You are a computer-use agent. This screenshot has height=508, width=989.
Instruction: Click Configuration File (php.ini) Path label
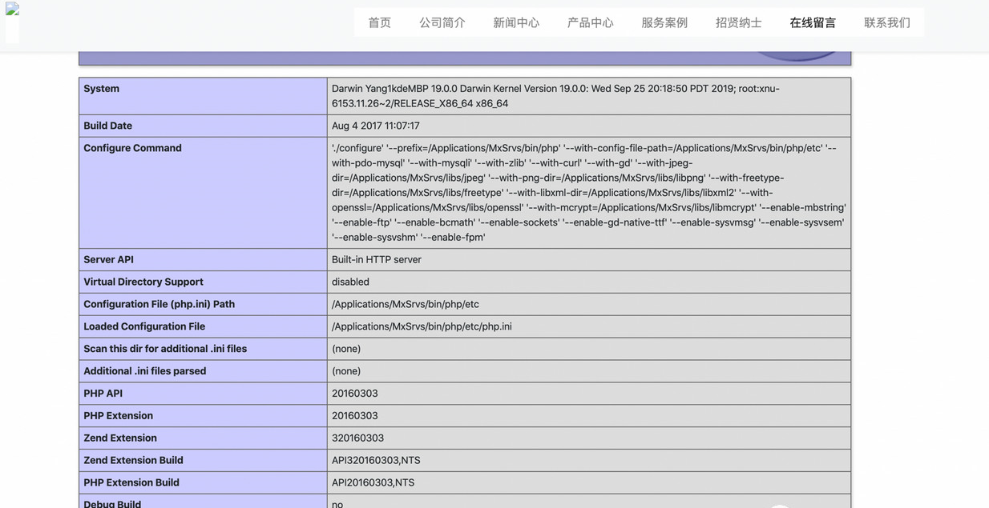click(159, 305)
